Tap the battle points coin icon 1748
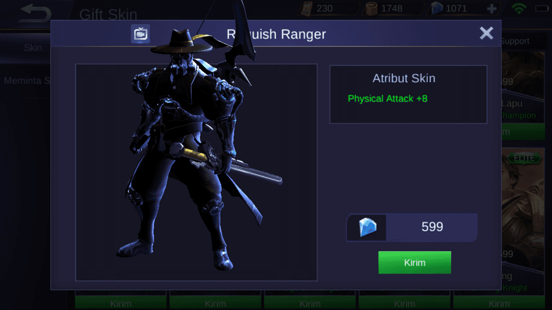This screenshot has width=552, height=310. pyautogui.click(x=371, y=9)
